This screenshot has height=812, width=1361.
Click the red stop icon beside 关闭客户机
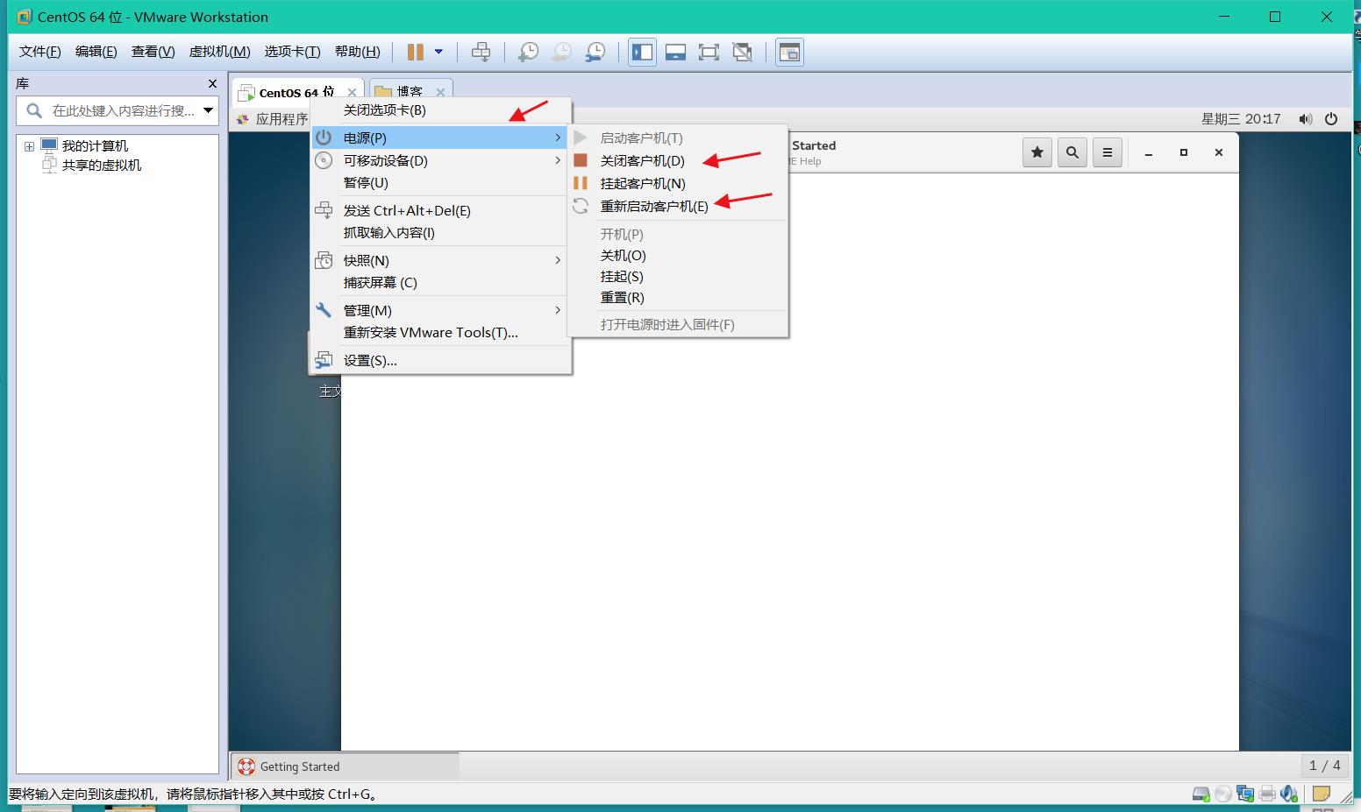tap(581, 160)
